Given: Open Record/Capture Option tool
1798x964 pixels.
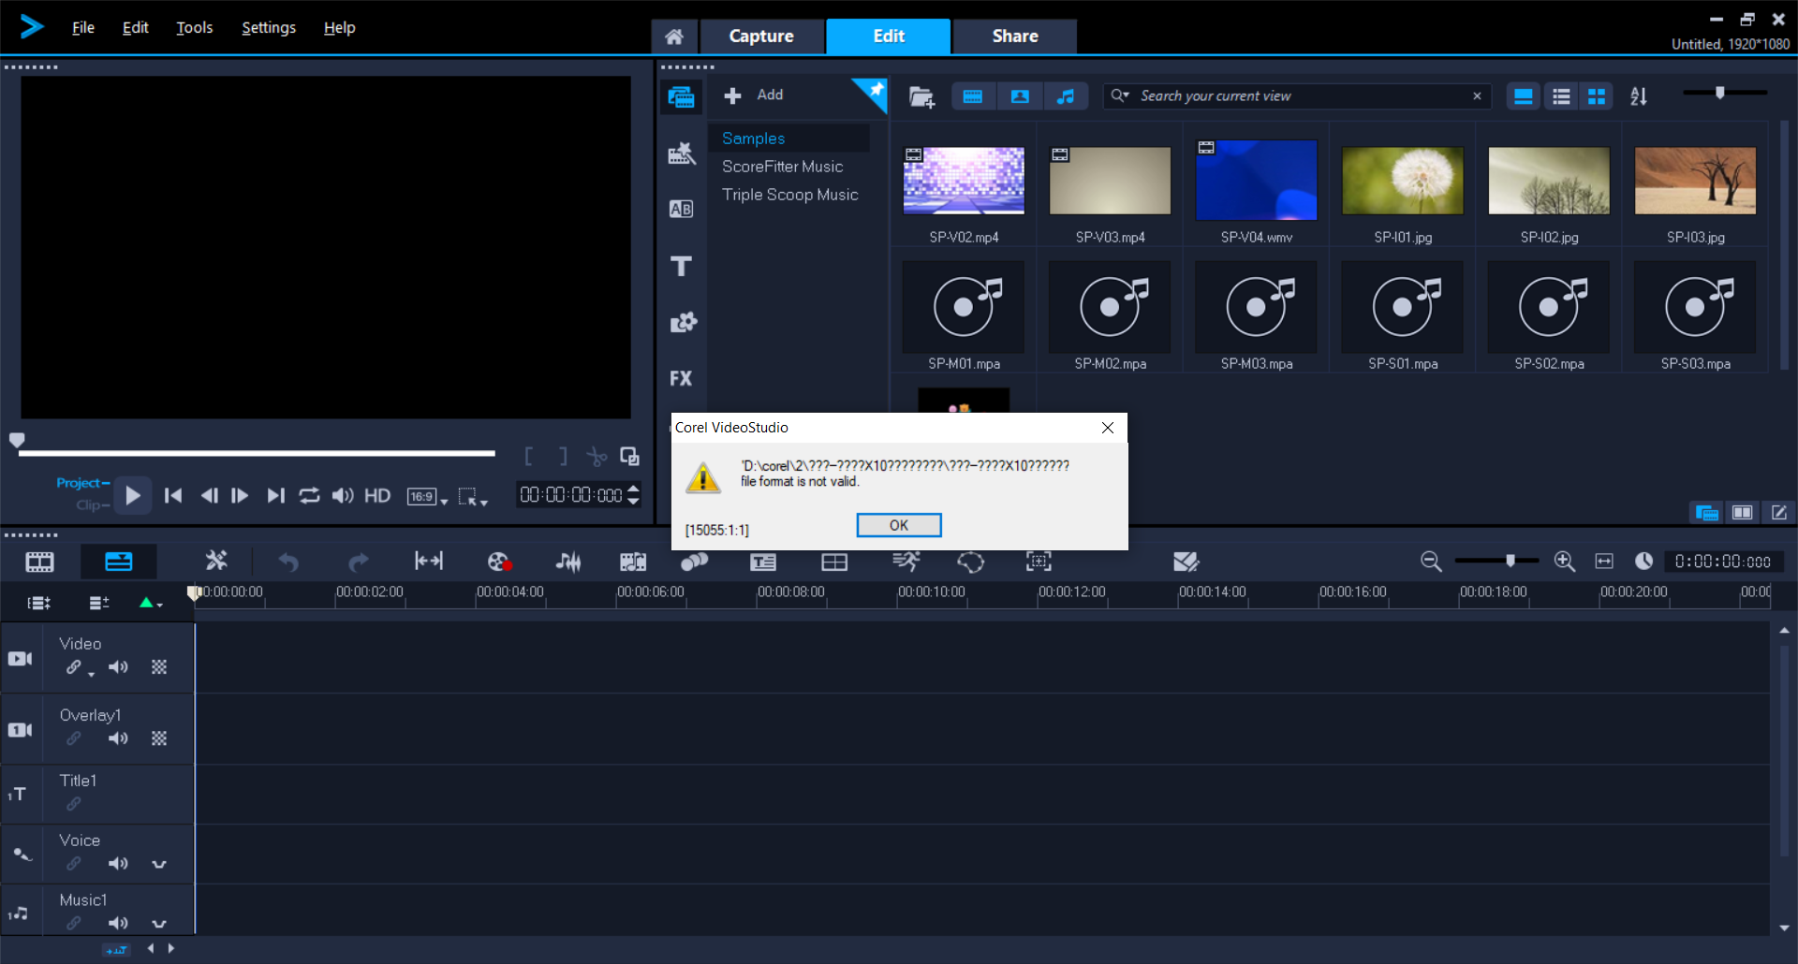Looking at the screenshot, I should (499, 562).
